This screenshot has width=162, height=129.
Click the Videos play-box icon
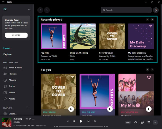tap(5, 93)
